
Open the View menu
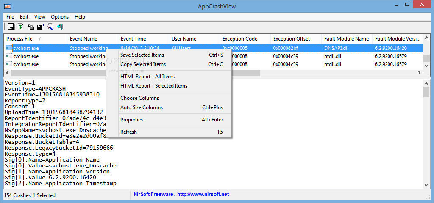pyautogui.click(x=39, y=17)
